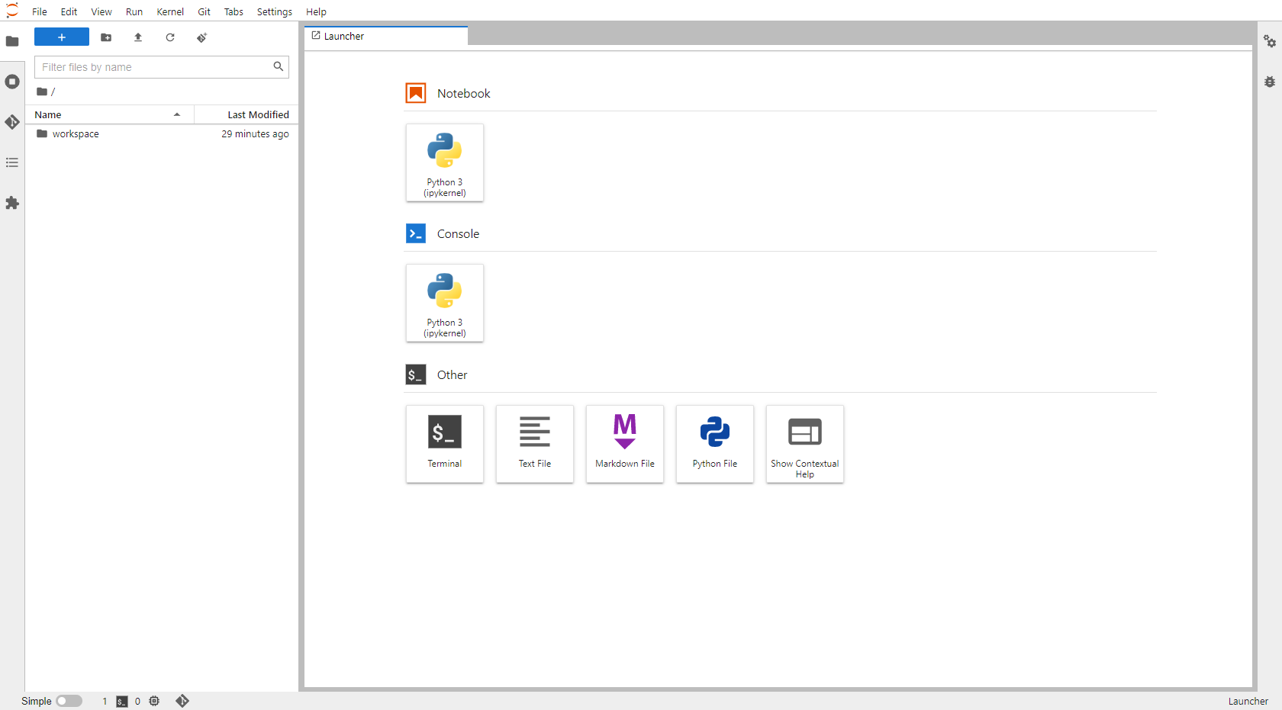The width and height of the screenshot is (1282, 710).
Task: Refresh the file browser
Action: tap(170, 37)
